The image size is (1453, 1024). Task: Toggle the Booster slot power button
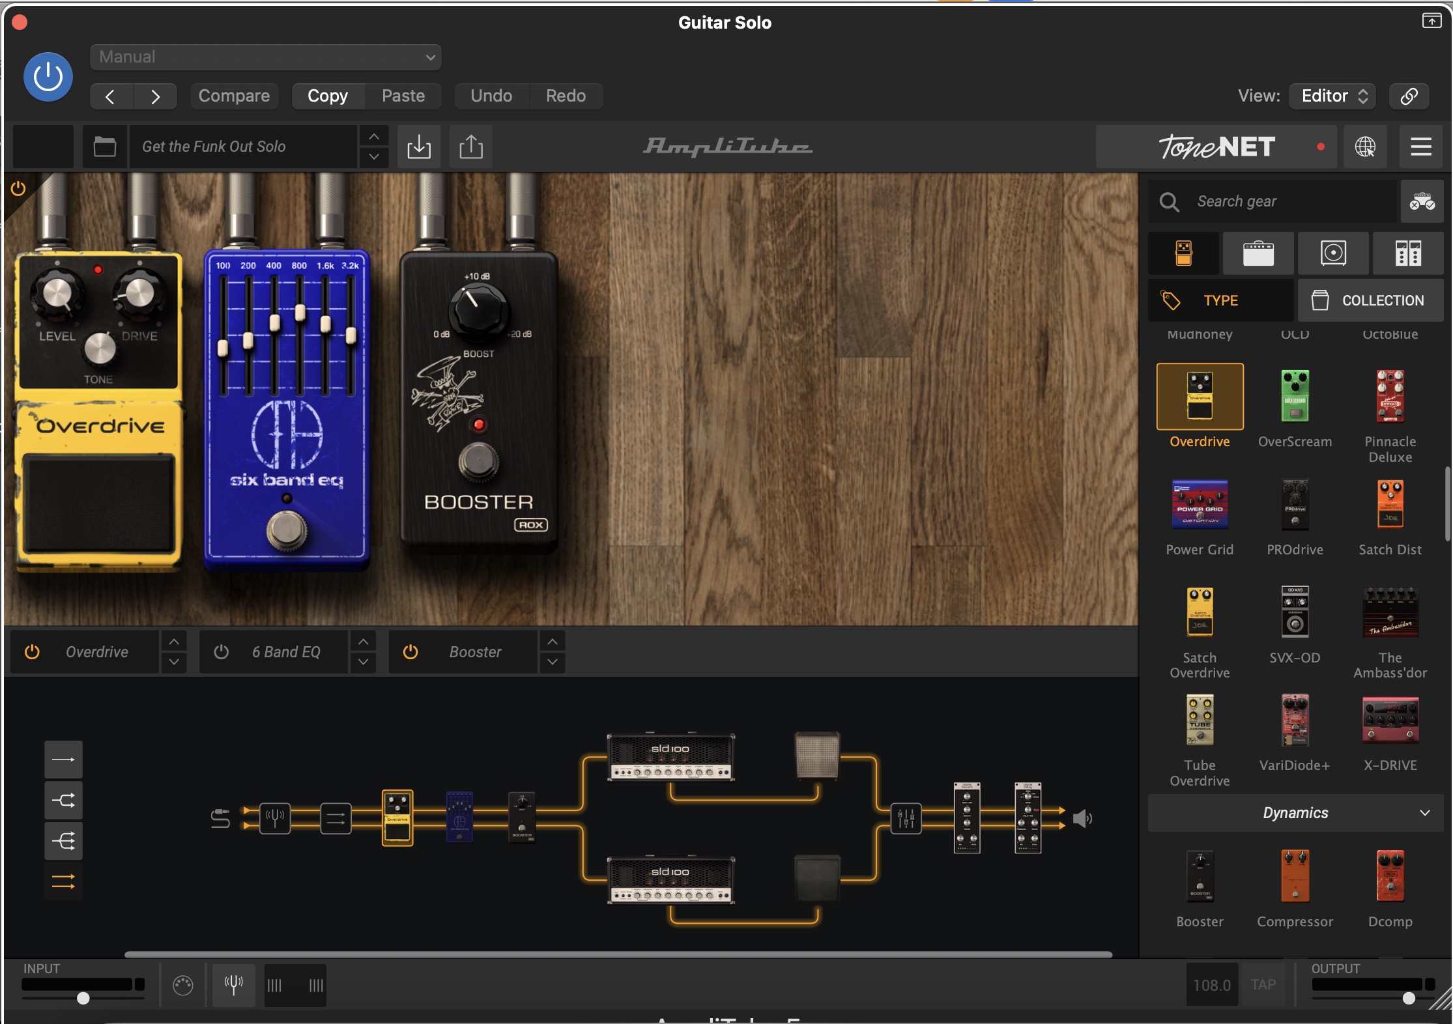410,651
